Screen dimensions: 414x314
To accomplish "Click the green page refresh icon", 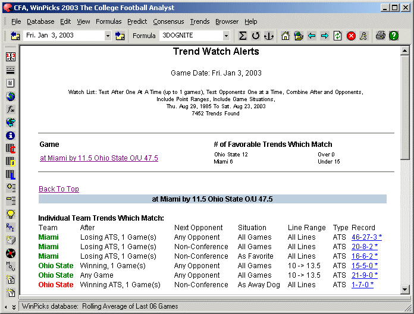I will (337, 36).
